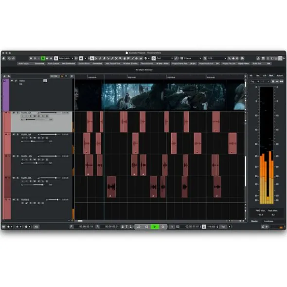Select the Object Selection arrow tool
This screenshot has height=287, width=287.
[92, 58]
